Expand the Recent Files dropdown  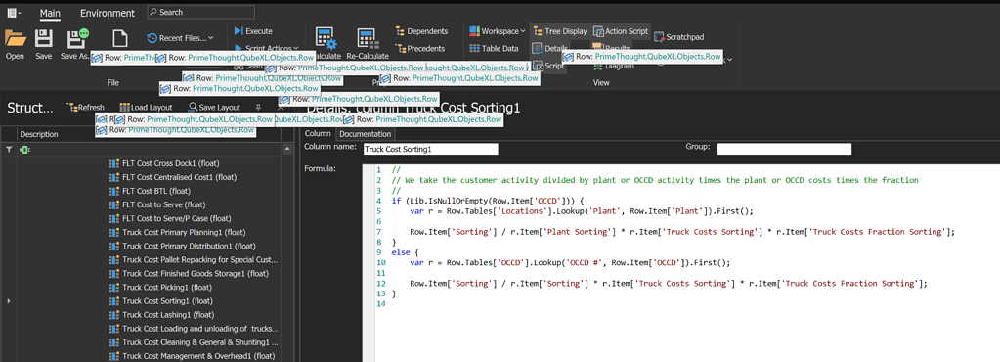[181, 38]
